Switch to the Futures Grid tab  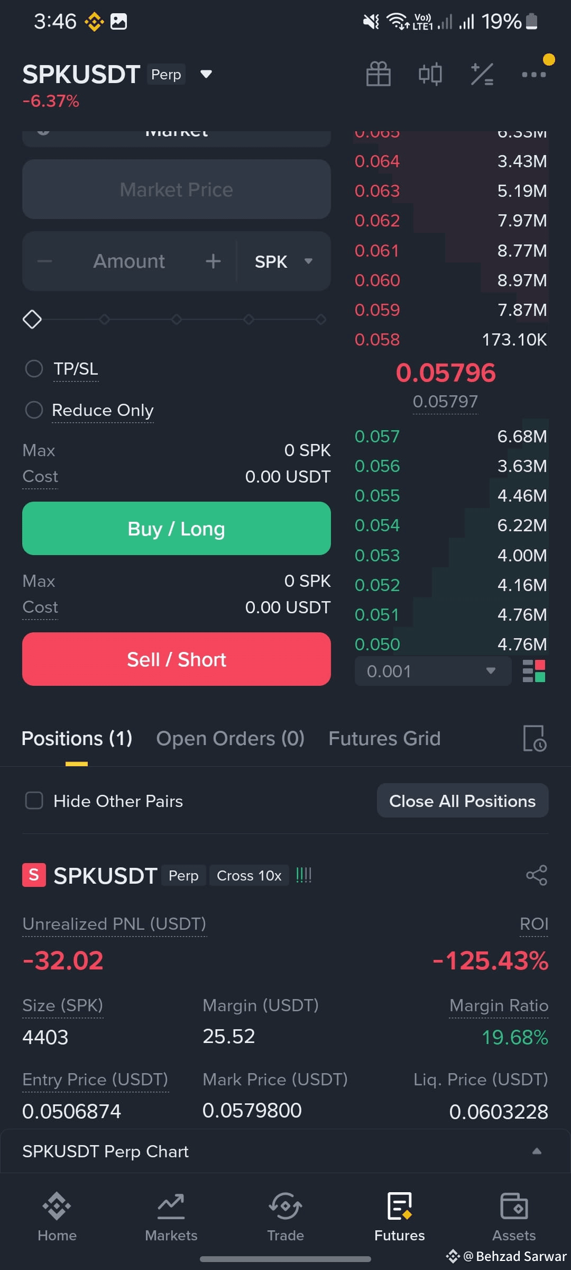tap(384, 738)
